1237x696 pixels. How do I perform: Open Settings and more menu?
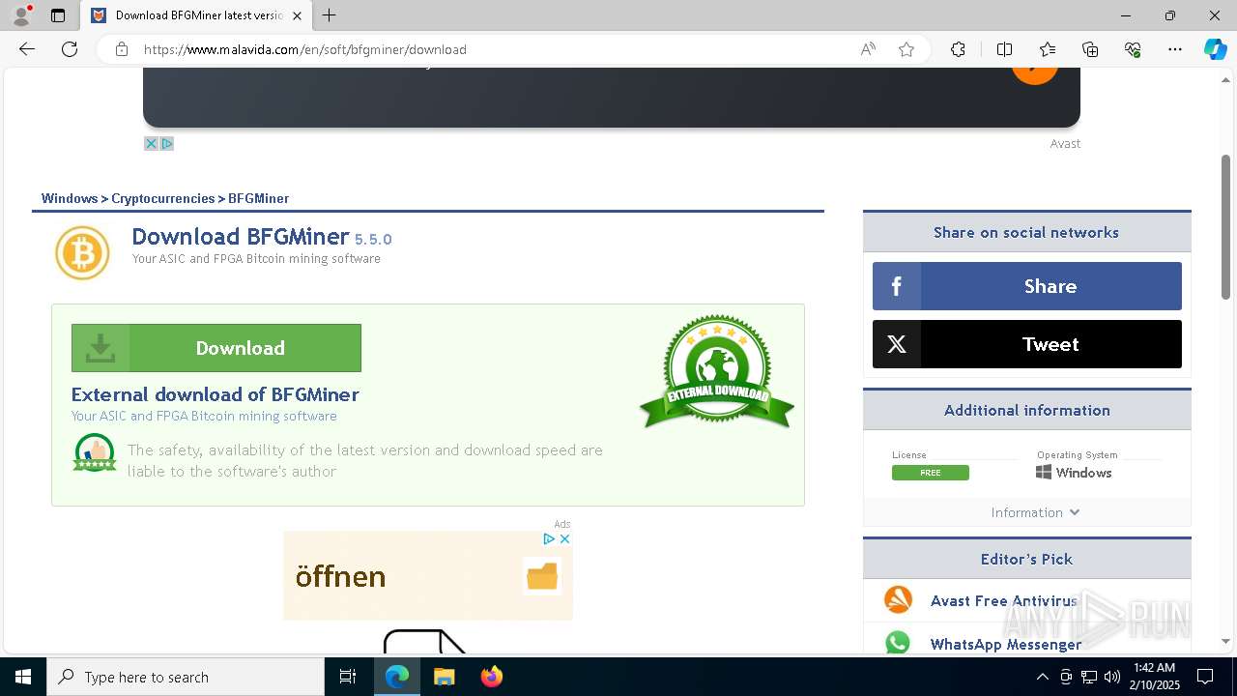1175,49
